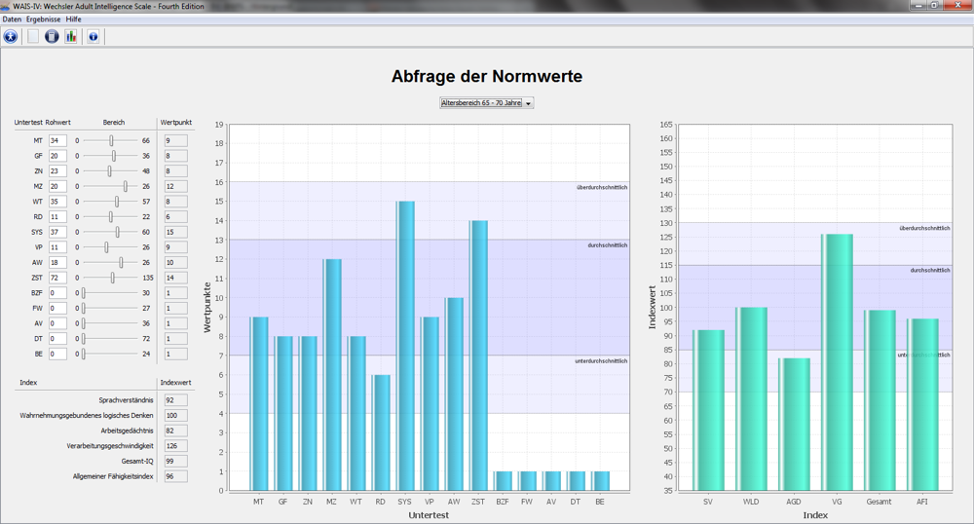This screenshot has width=974, height=524.
Task: Click the VG bar in index chart
Action: point(837,360)
